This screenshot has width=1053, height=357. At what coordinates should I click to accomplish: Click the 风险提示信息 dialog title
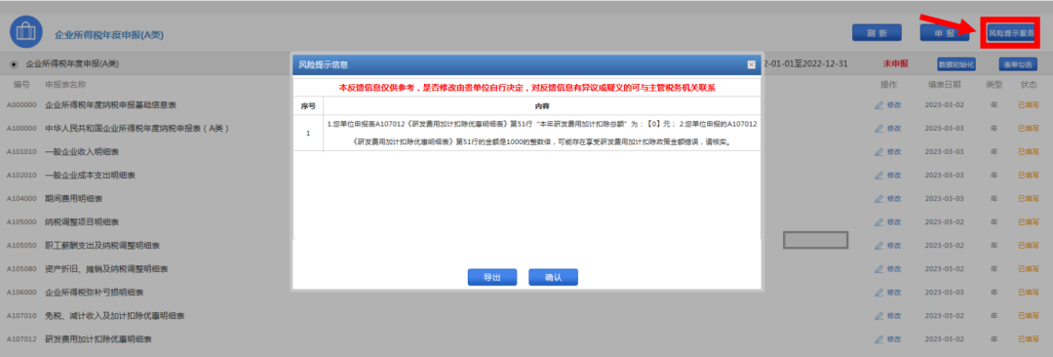[323, 64]
